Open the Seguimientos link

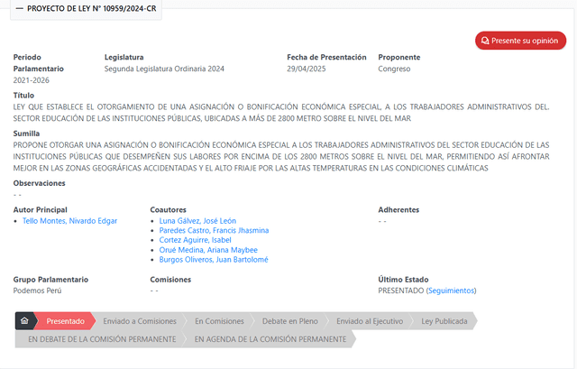click(450, 291)
